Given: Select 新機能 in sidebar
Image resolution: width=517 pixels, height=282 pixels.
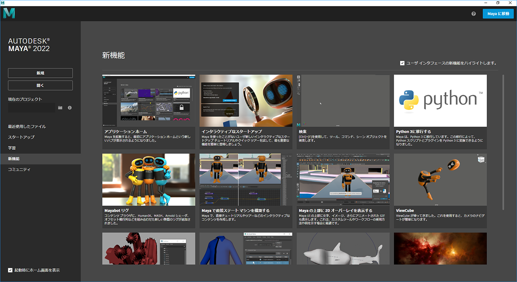Looking at the screenshot, I should coord(40,159).
